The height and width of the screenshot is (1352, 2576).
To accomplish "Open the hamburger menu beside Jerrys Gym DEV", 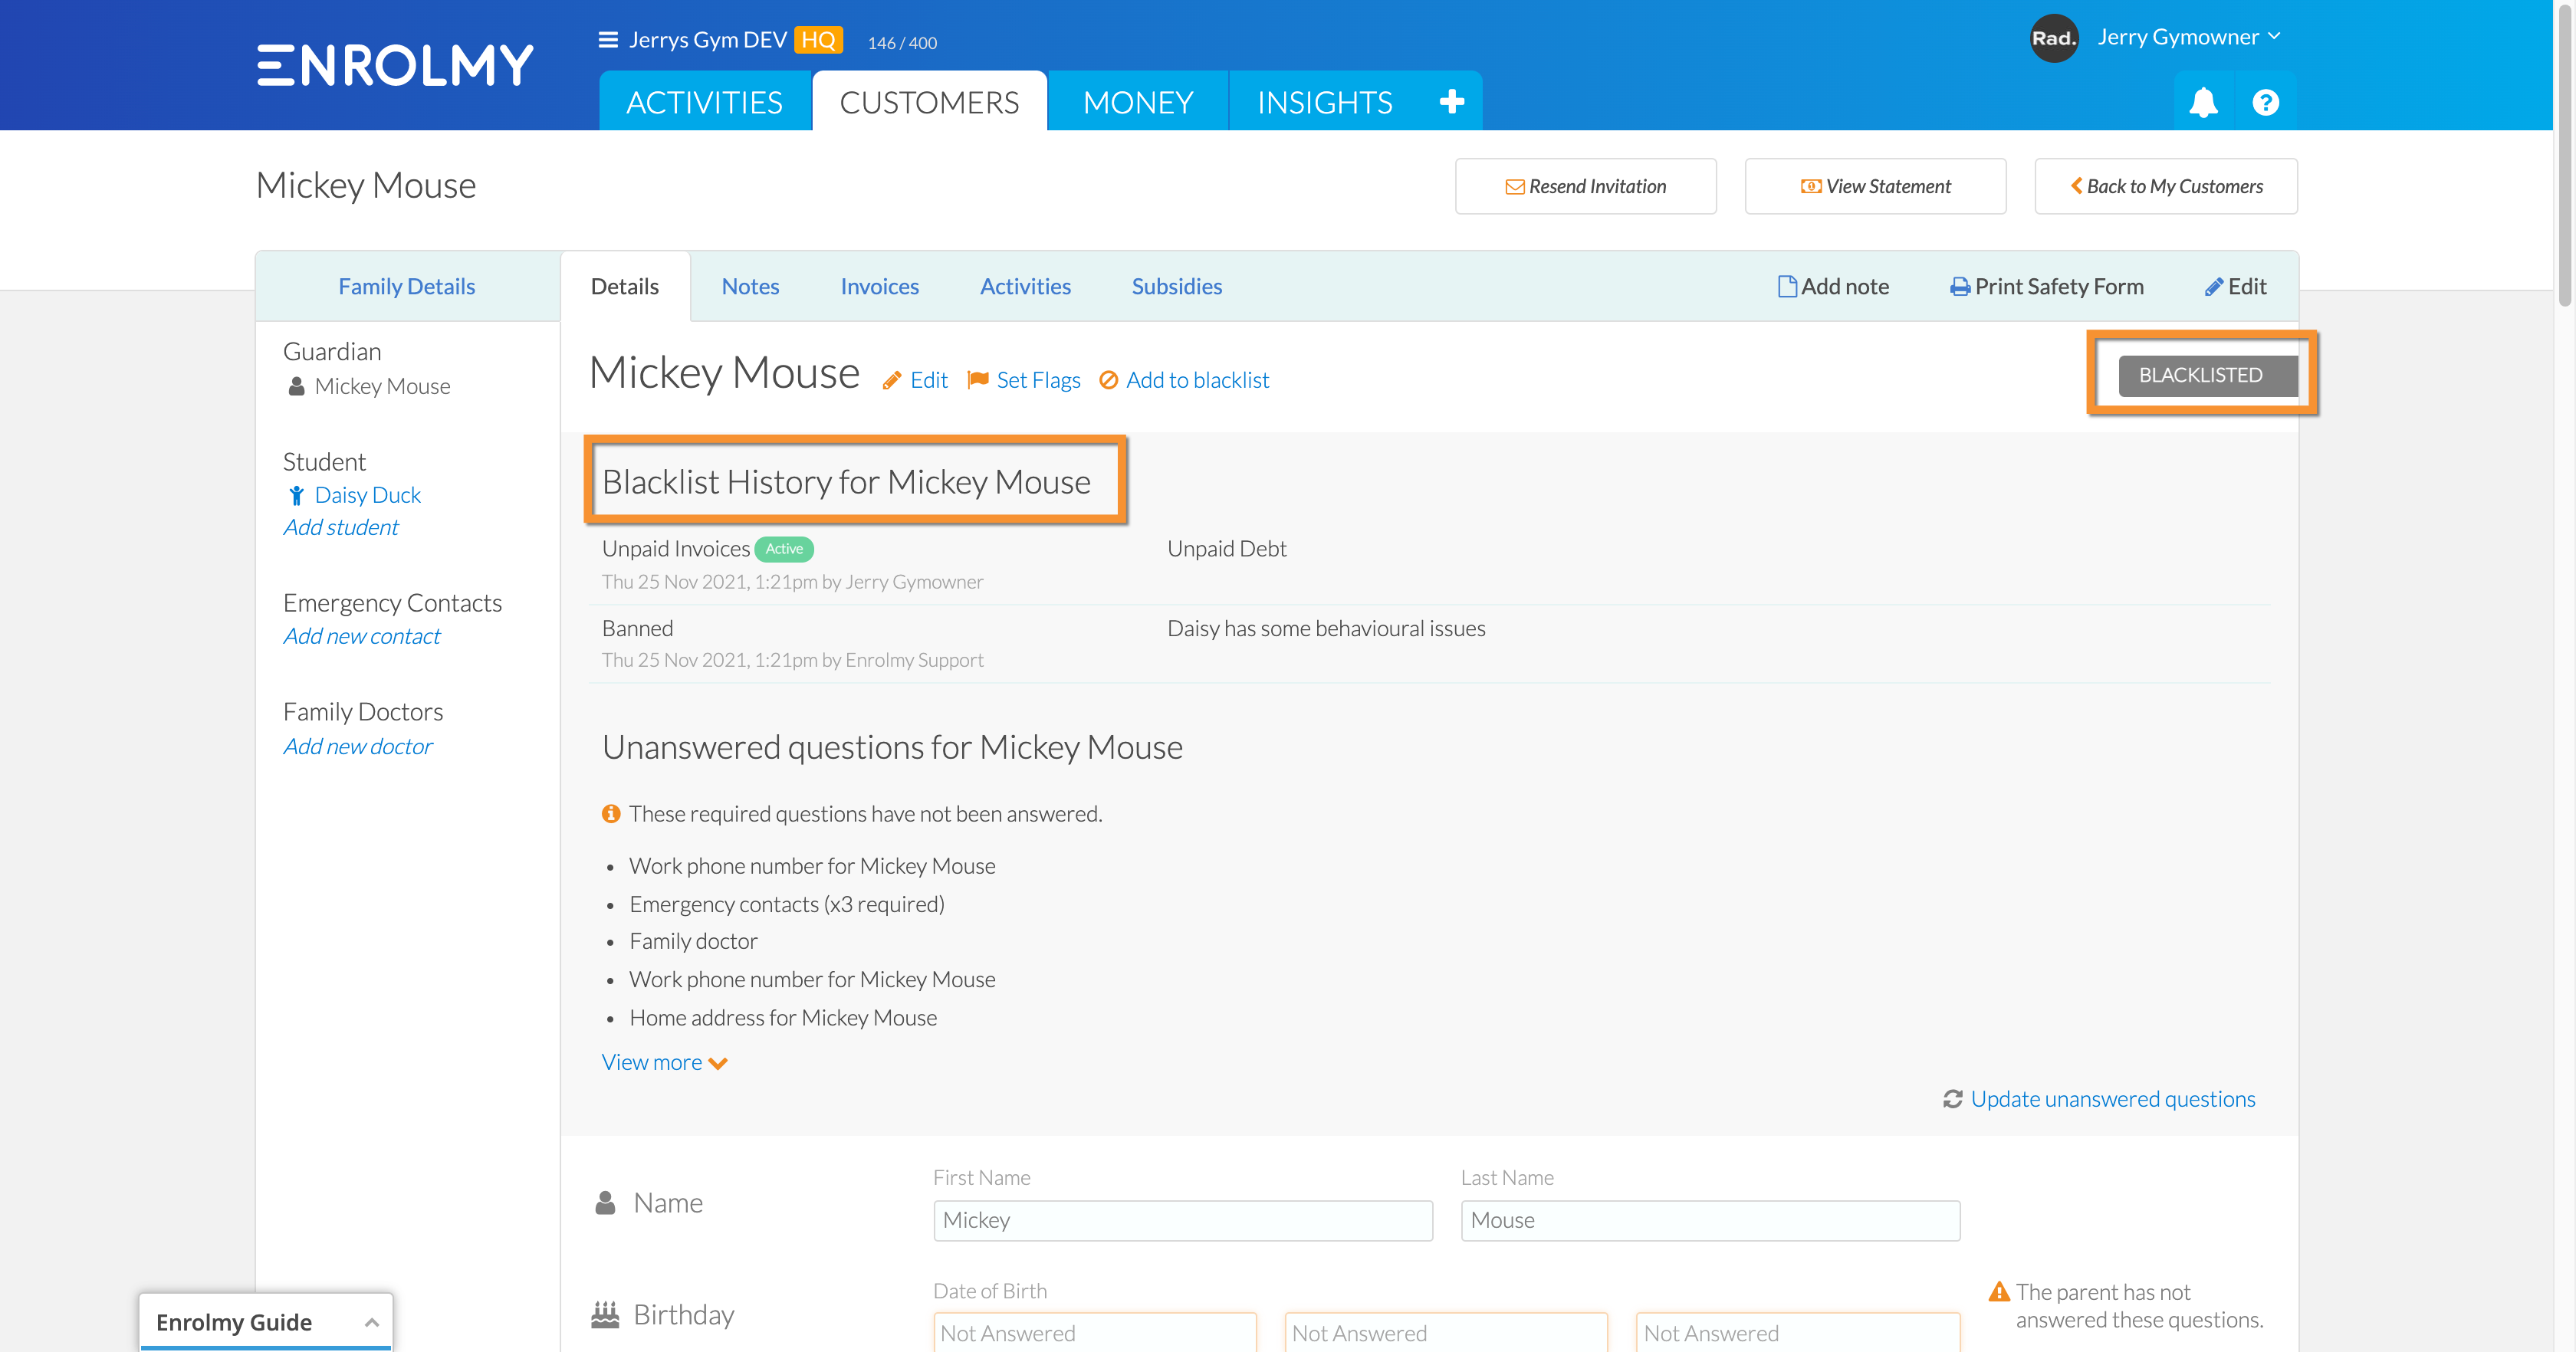I will tap(607, 40).
